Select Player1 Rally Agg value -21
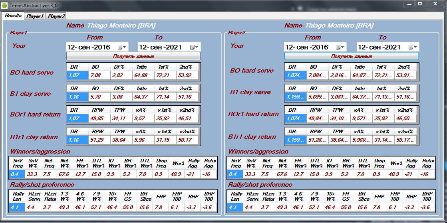Screen dimensions: 447x223 pyautogui.click(x=193, y=174)
